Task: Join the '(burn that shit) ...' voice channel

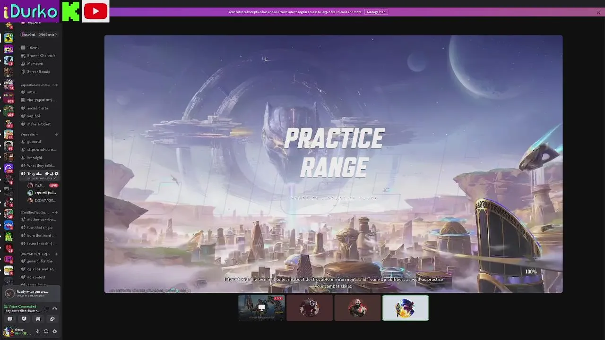Action: [x=40, y=244]
